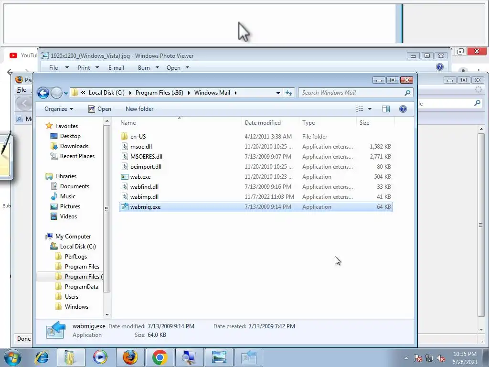
Task: Open Print menu in Photo Viewer
Action: [x=88, y=68]
